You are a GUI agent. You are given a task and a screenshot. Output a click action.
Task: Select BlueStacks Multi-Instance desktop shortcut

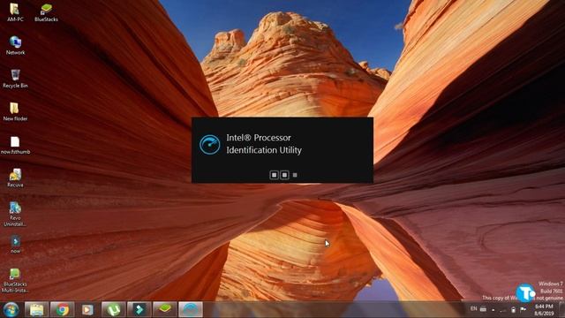(15, 280)
